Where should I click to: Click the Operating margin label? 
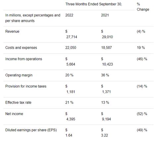(x=19, y=75)
